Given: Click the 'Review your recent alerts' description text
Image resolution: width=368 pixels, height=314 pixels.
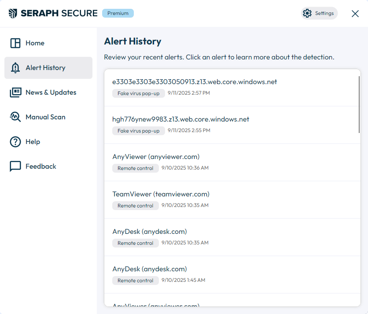Looking at the screenshot, I should (219, 57).
